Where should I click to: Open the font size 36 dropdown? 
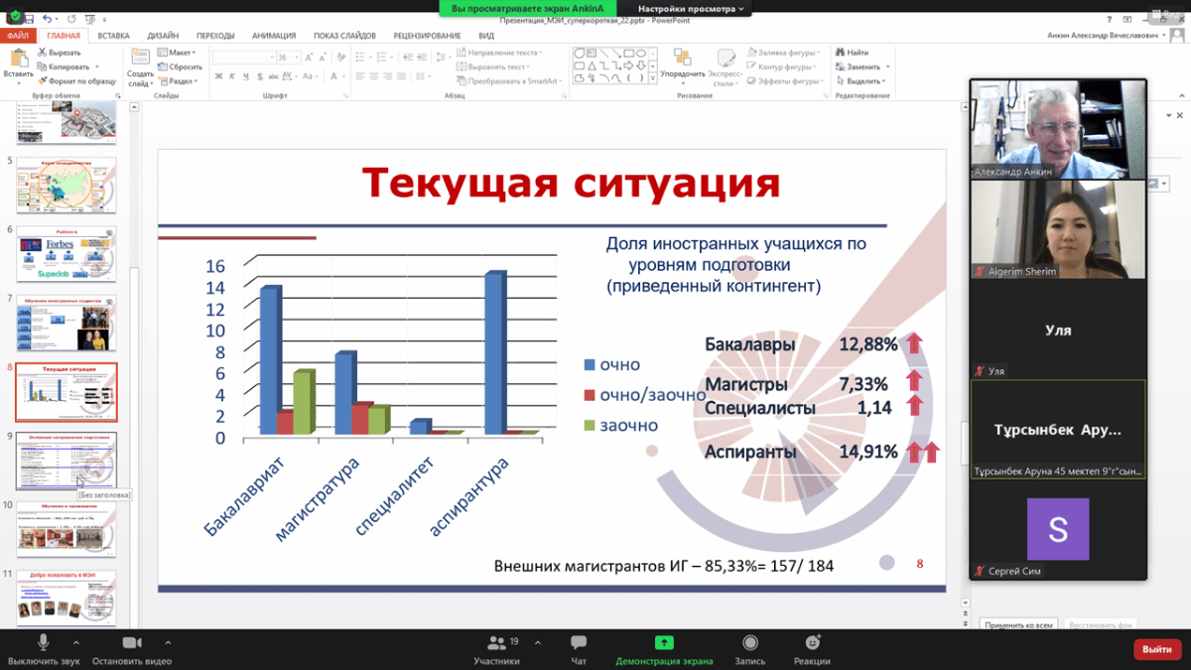click(x=296, y=58)
